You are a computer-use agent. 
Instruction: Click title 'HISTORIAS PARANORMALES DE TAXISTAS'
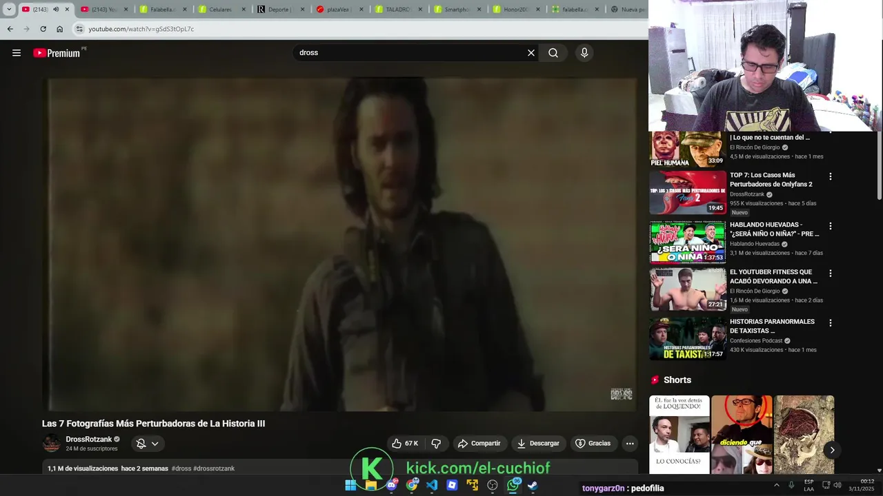pos(772,326)
